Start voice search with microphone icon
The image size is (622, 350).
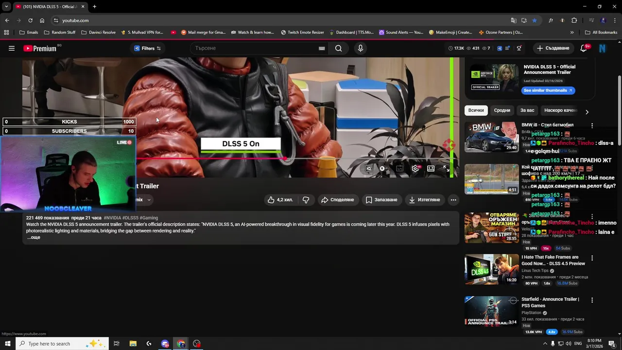(360, 48)
